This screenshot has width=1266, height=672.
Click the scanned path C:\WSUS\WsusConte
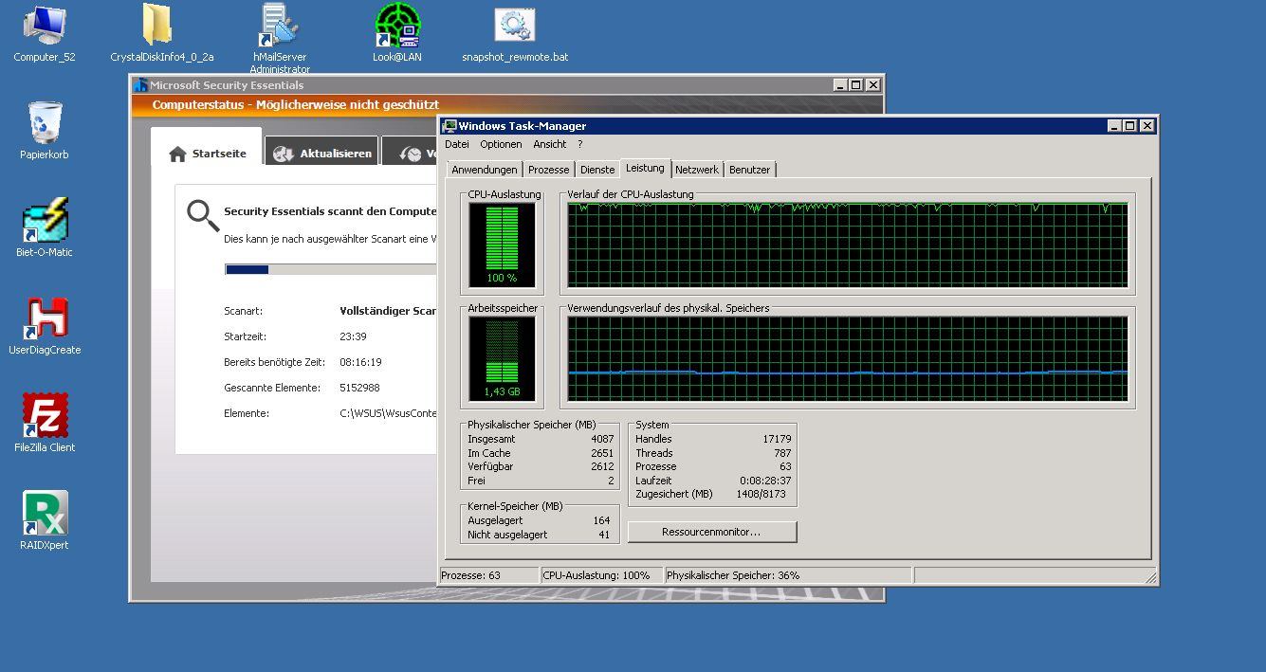point(389,413)
